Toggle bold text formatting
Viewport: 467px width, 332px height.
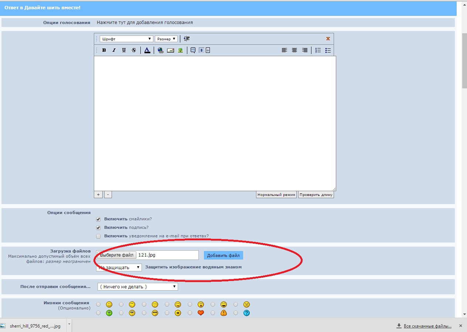click(x=104, y=50)
